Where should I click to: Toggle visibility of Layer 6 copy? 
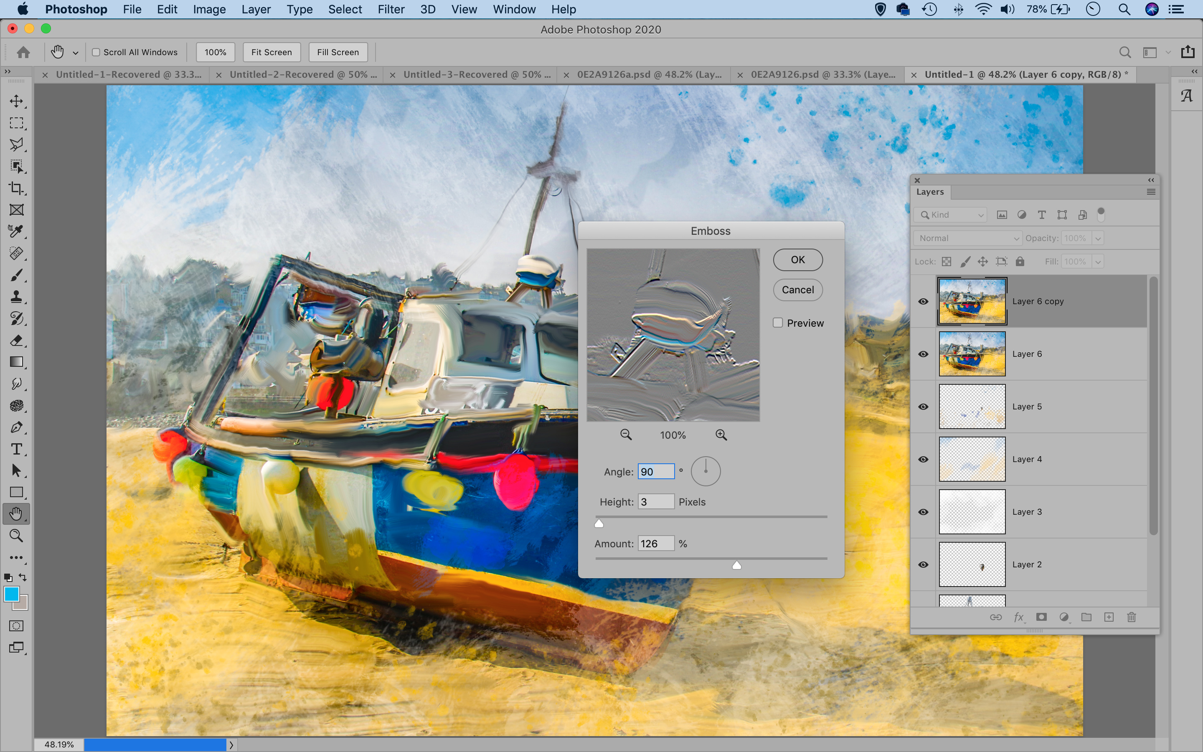pos(923,301)
